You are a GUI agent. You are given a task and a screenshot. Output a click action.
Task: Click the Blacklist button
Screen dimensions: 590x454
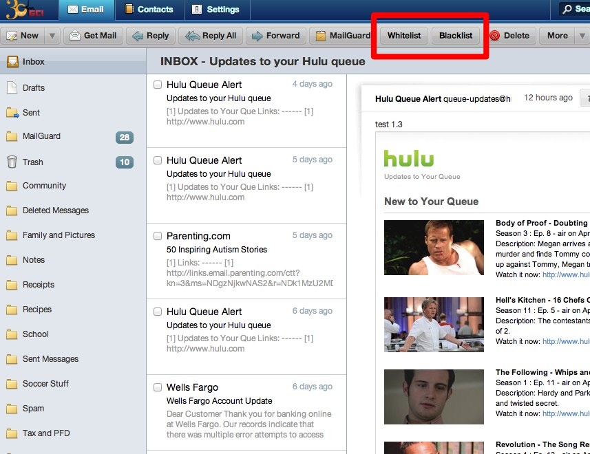coord(456,36)
